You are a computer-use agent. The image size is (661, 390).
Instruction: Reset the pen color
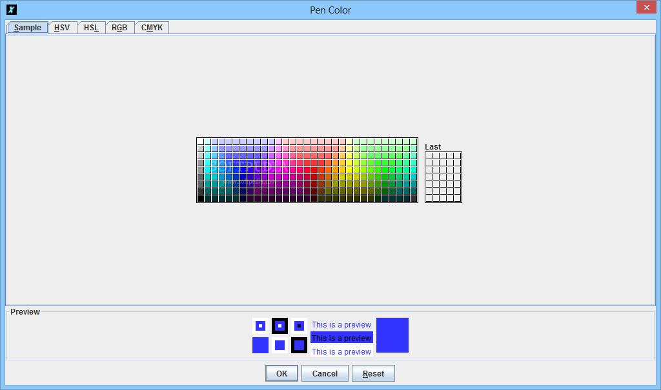373,374
